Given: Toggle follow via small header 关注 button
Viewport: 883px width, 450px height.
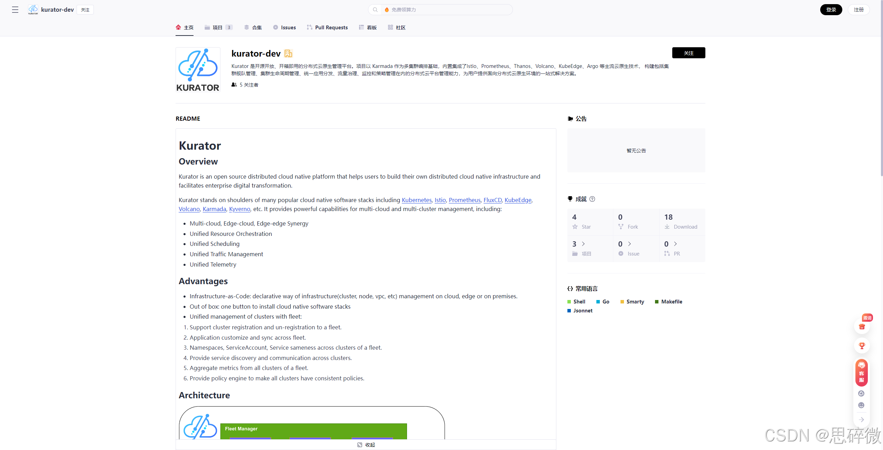Looking at the screenshot, I should click(85, 10).
